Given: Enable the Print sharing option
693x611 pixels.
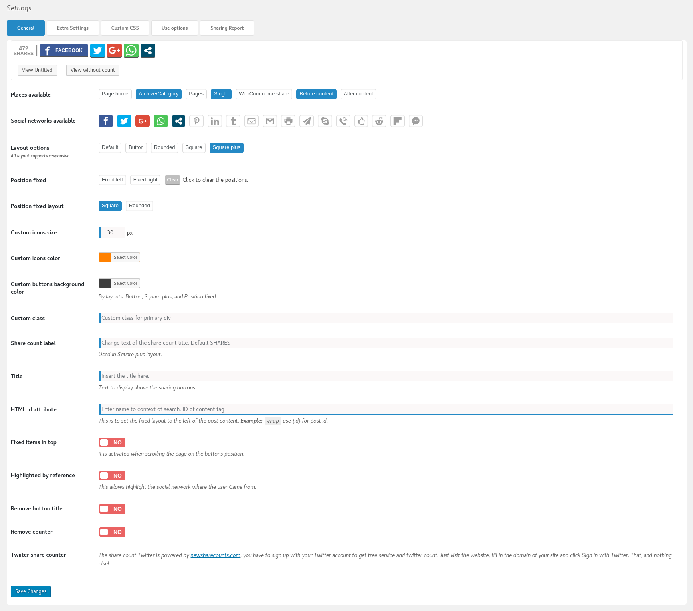Looking at the screenshot, I should click(288, 121).
